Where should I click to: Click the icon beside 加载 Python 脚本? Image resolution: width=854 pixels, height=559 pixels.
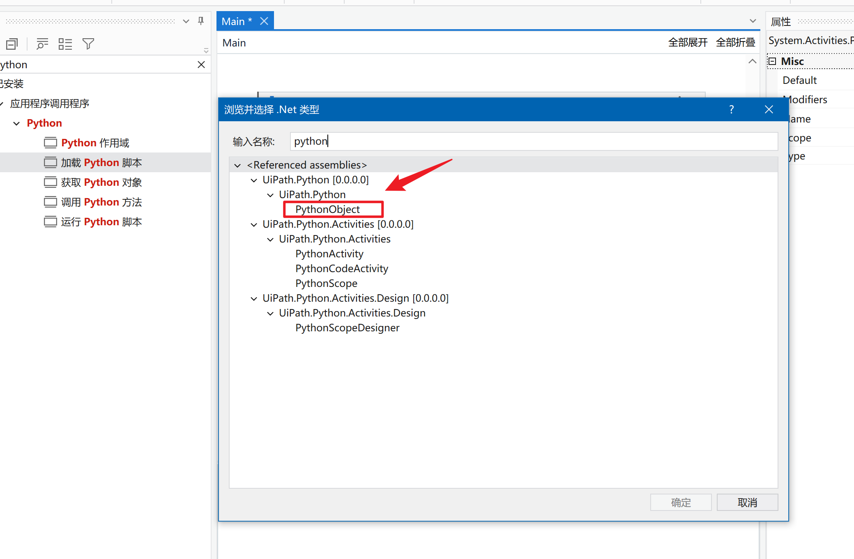pyautogui.click(x=50, y=162)
